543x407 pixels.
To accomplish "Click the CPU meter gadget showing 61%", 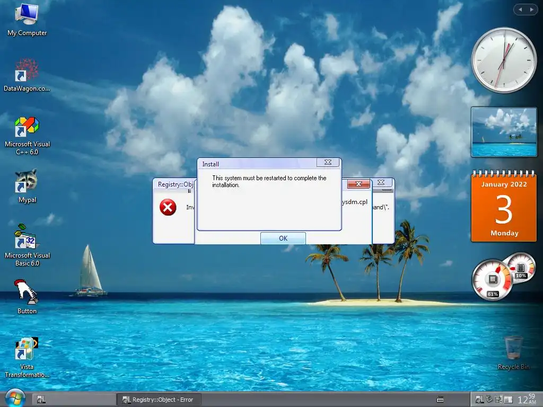I will [492, 280].
